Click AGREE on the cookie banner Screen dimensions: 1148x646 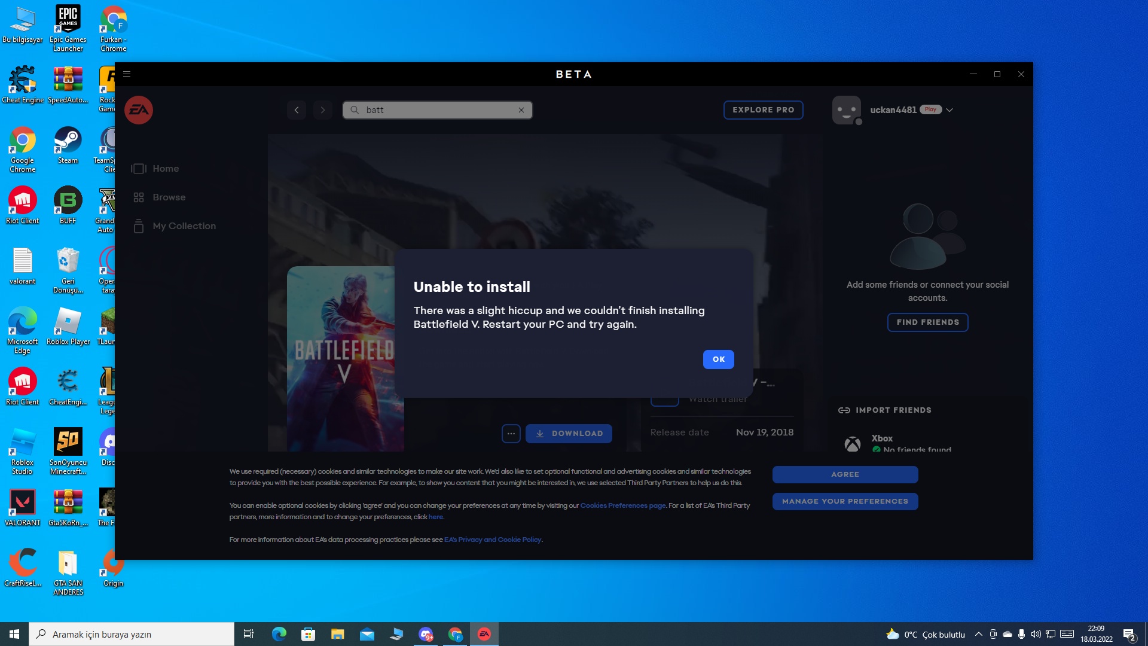tap(845, 474)
